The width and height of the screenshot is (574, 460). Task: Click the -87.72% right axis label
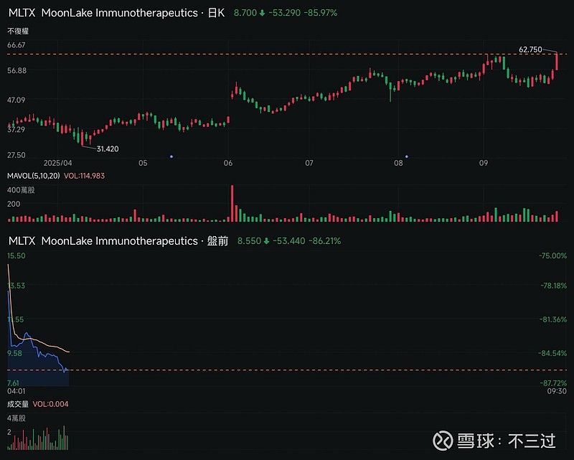tap(553, 383)
